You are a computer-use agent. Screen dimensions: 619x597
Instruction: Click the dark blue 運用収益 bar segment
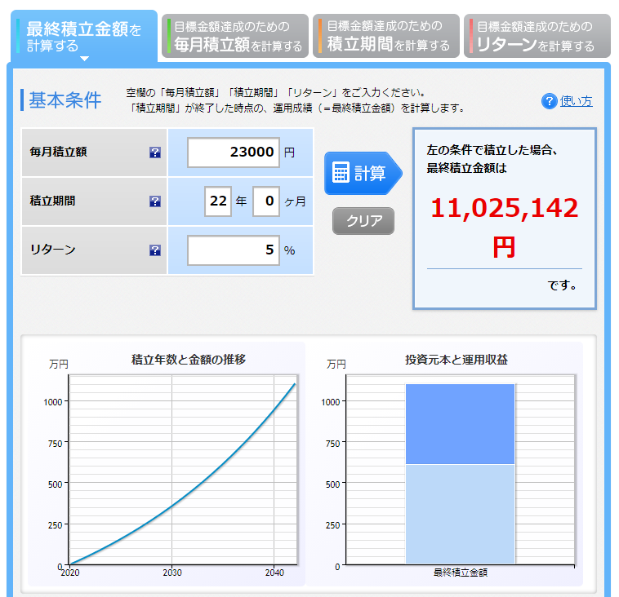461,424
